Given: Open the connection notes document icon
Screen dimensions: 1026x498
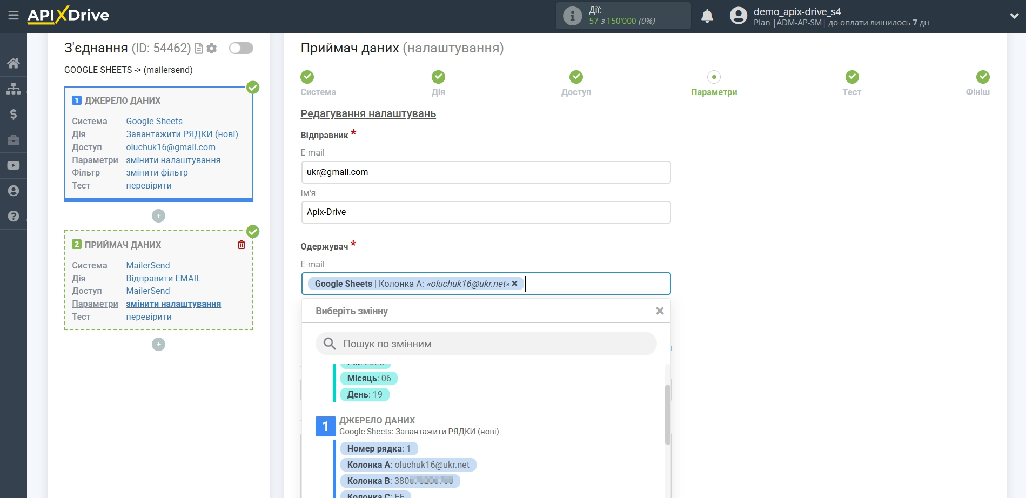Looking at the screenshot, I should pos(199,49).
